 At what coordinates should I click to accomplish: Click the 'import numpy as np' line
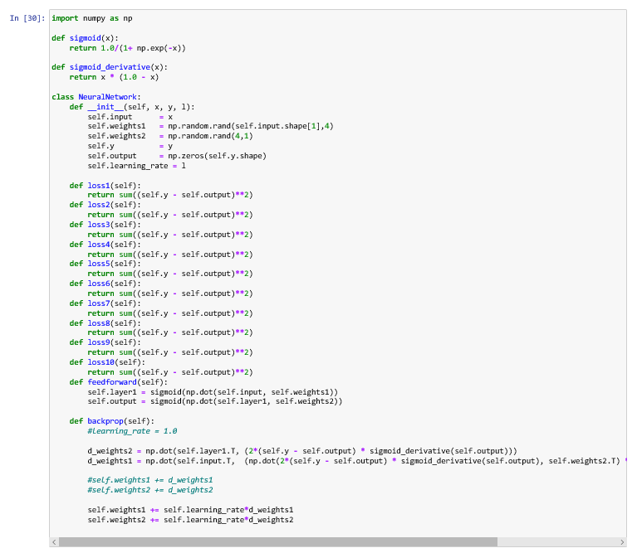click(x=92, y=18)
